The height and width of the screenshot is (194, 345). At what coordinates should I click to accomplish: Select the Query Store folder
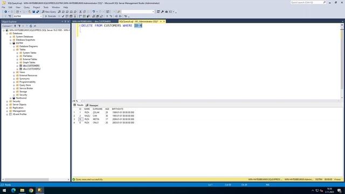25,85
